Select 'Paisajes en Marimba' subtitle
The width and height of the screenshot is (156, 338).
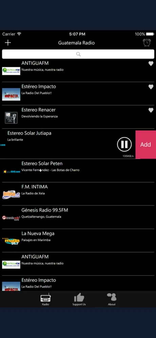tap(36, 240)
